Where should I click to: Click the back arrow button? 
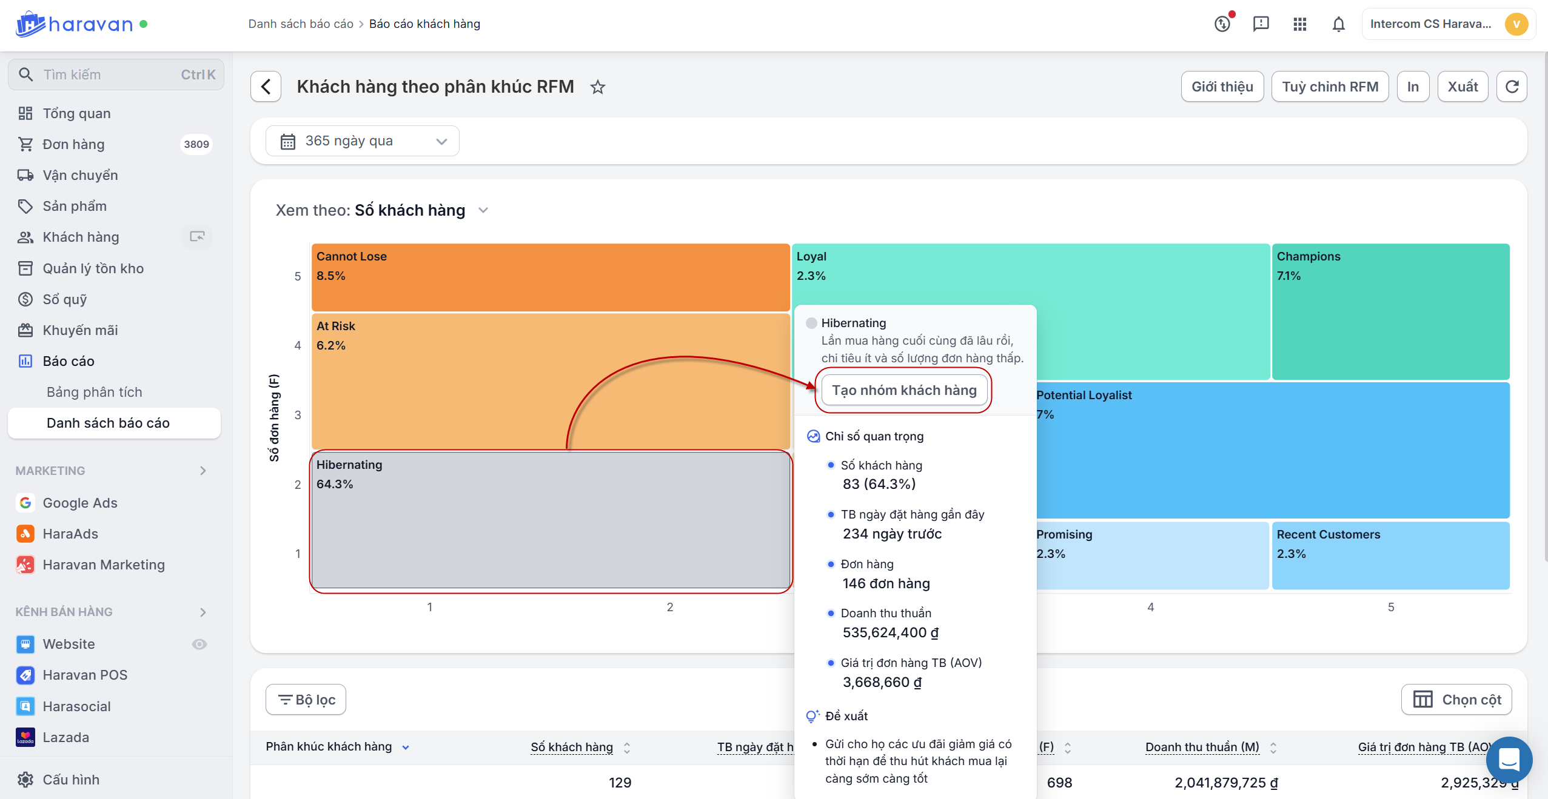[x=266, y=87]
